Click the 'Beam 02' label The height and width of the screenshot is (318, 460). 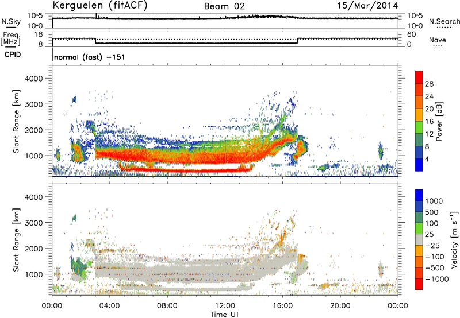[x=224, y=6]
